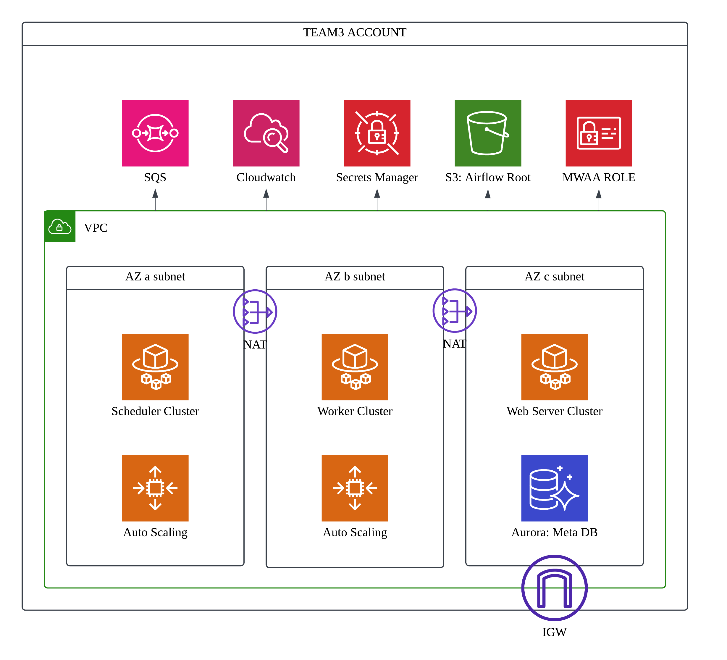This screenshot has width=727, height=660.
Task: Select the green S3 bucket icon
Action: (x=487, y=133)
